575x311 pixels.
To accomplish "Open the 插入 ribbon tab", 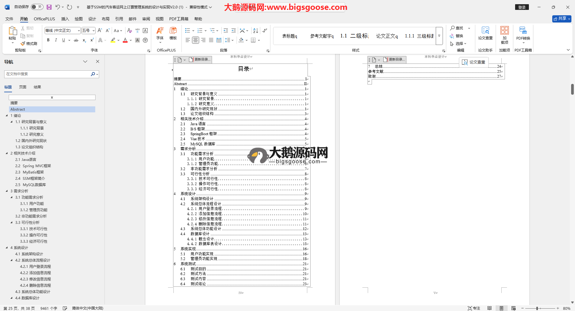I will point(65,19).
